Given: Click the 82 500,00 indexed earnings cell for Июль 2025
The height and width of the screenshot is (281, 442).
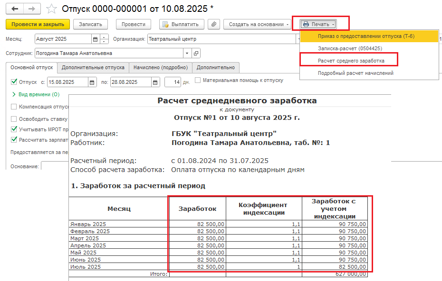Looking at the screenshot, I should [x=335, y=267].
